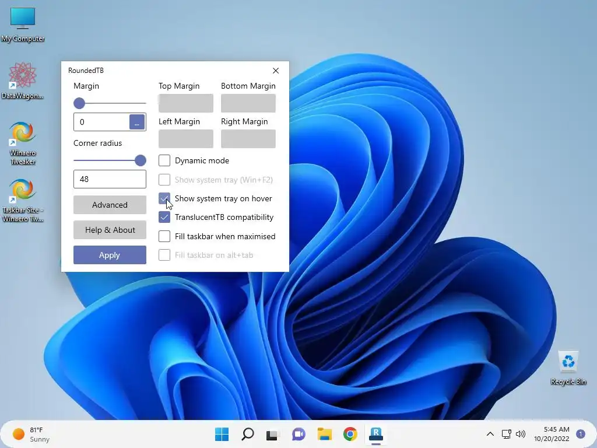
Task: Enable the Dynamic mode checkbox
Action: 164,160
